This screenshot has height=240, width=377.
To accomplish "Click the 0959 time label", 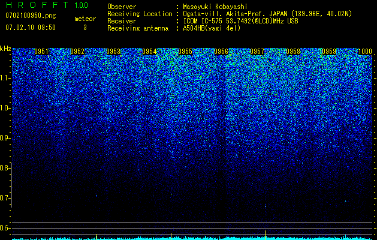I will pos(329,52).
